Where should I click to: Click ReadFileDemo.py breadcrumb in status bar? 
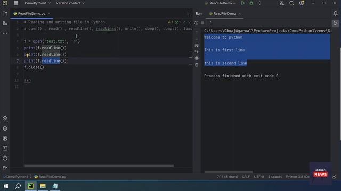[x=50, y=177]
